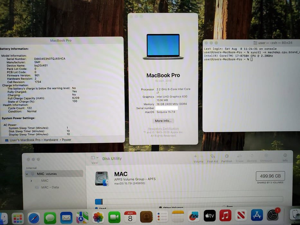Viewport: 300px width, 225px height.
Task: Open Notes app in the Dock
Action: pos(178,216)
